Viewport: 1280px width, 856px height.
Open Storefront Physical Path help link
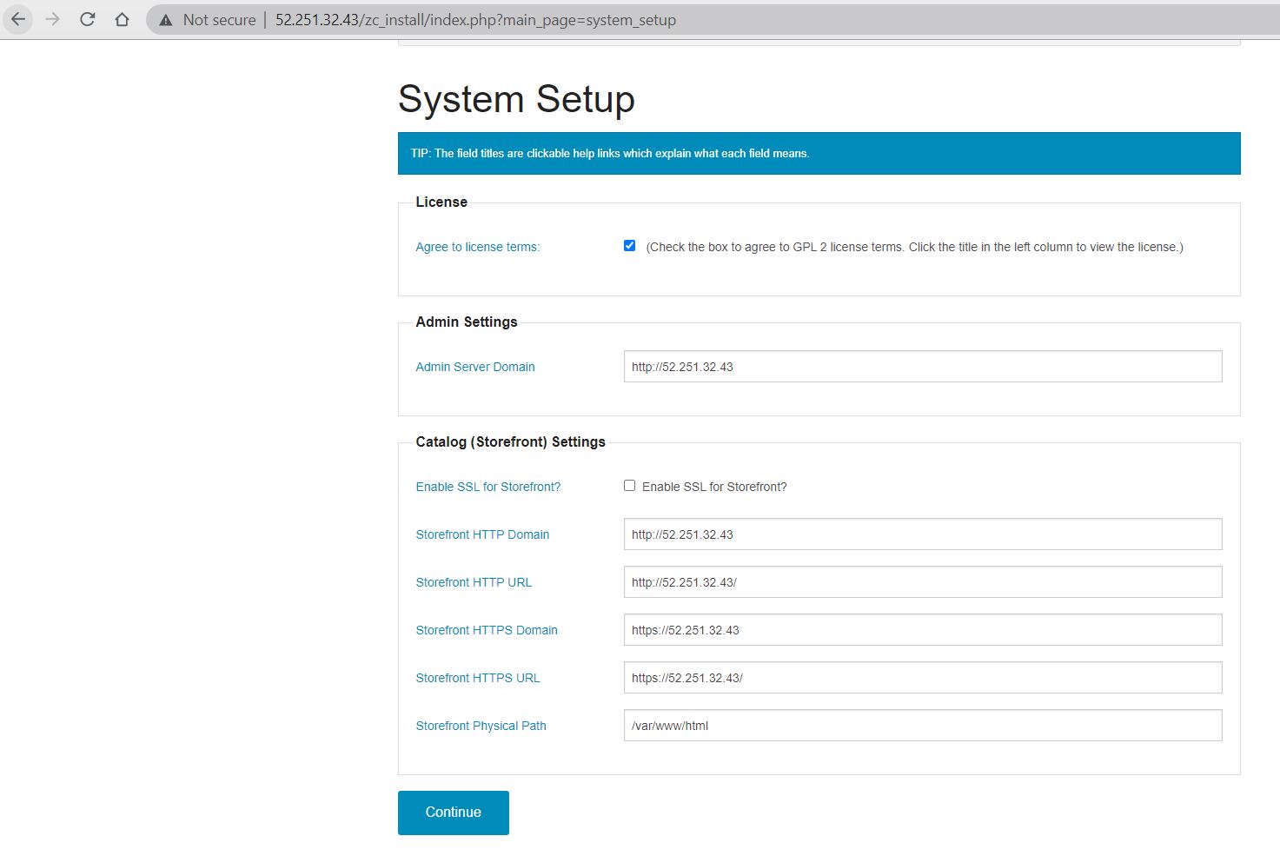click(x=481, y=726)
